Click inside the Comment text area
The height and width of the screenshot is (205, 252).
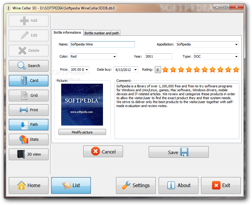[177, 111]
